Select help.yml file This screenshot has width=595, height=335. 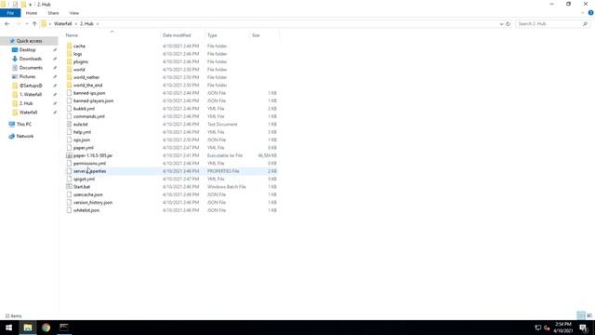coord(82,132)
